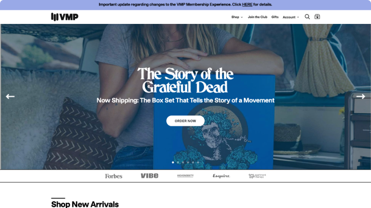Image resolution: width=371 pixels, height=208 pixels.
Task: Open the Gifts menu item
Action: tap(275, 17)
